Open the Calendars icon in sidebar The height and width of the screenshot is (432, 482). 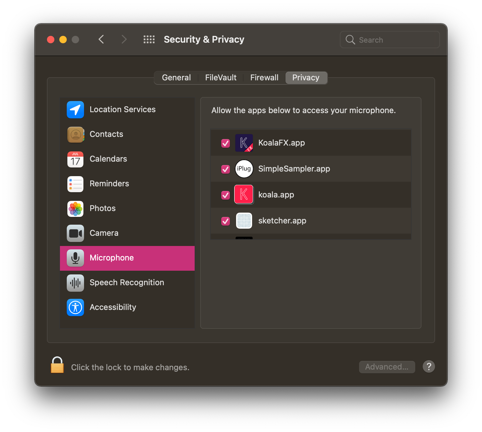point(75,159)
